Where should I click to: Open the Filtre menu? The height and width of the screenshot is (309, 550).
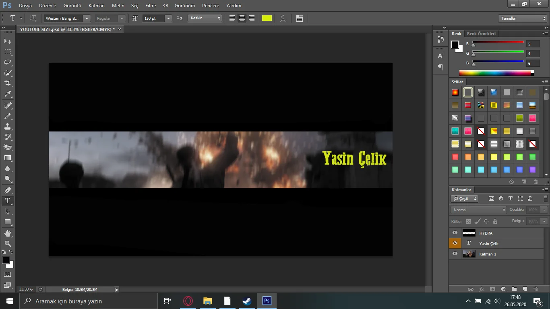[151, 6]
